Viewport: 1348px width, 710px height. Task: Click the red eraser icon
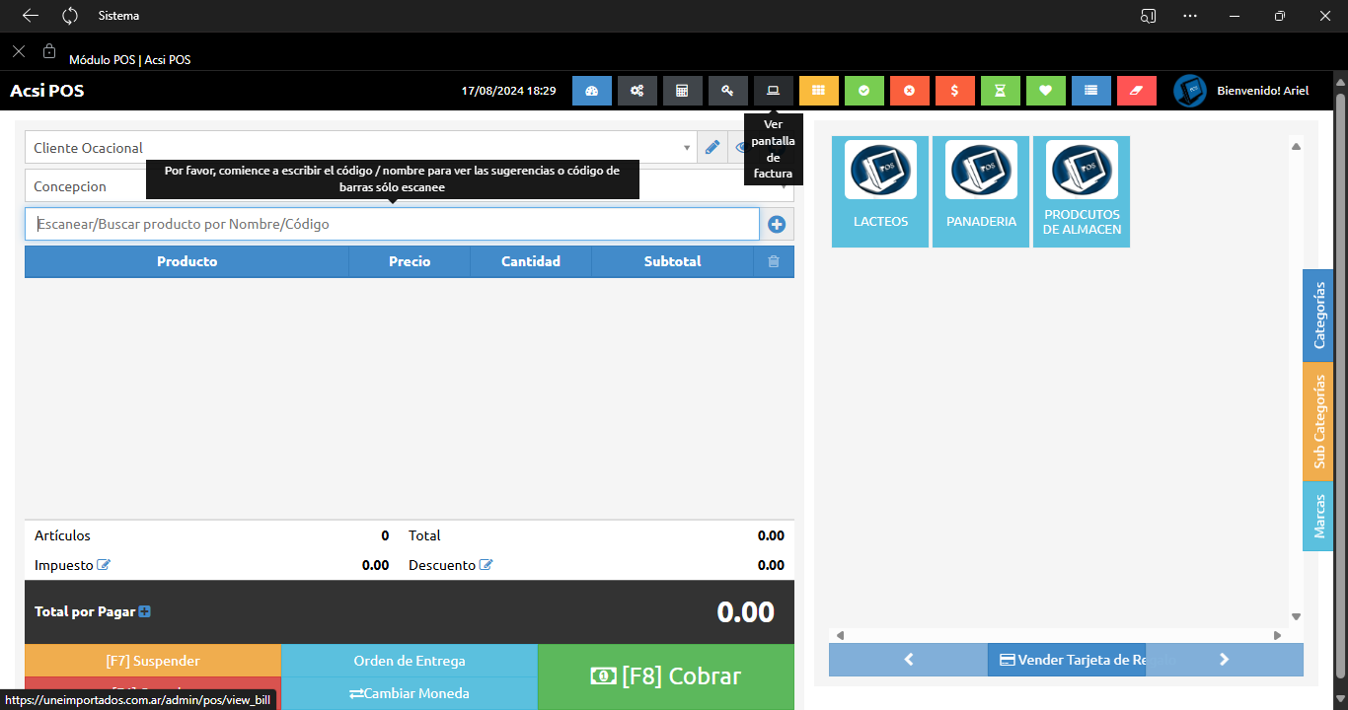(x=1136, y=91)
